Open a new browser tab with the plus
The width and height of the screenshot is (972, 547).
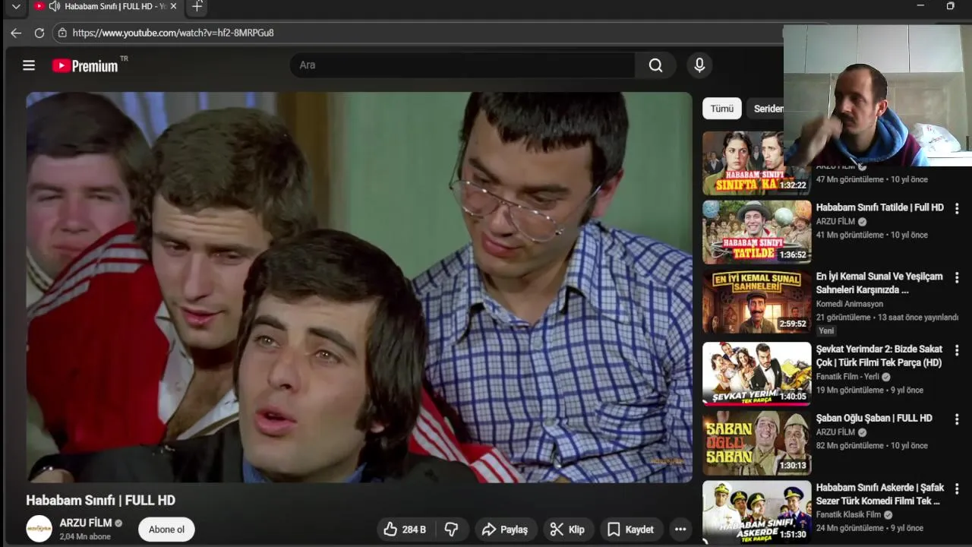[x=197, y=7]
